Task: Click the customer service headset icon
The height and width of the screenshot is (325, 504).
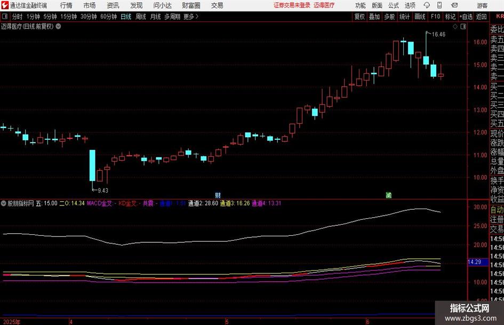Action: click(x=427, y=5)
